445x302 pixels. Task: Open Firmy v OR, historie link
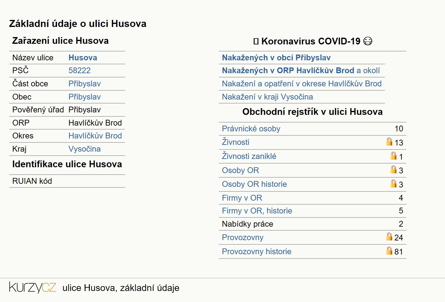(257, 211)
